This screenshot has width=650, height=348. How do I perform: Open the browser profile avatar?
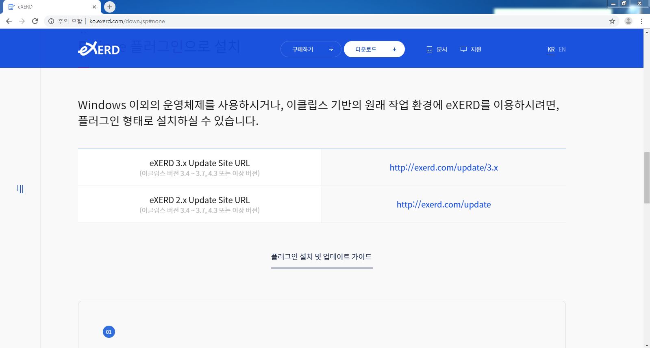point(628,21)
